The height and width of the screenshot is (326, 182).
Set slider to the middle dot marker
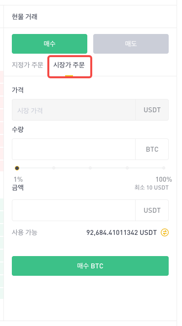click(90, 168)
